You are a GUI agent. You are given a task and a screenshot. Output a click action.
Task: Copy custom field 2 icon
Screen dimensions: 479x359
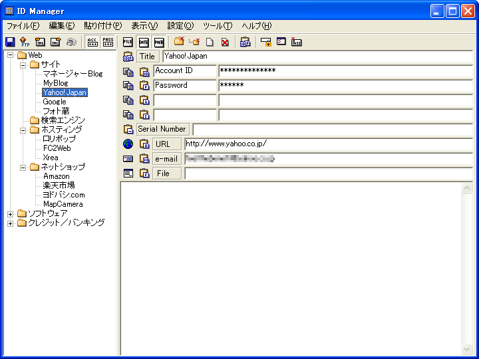128,114
